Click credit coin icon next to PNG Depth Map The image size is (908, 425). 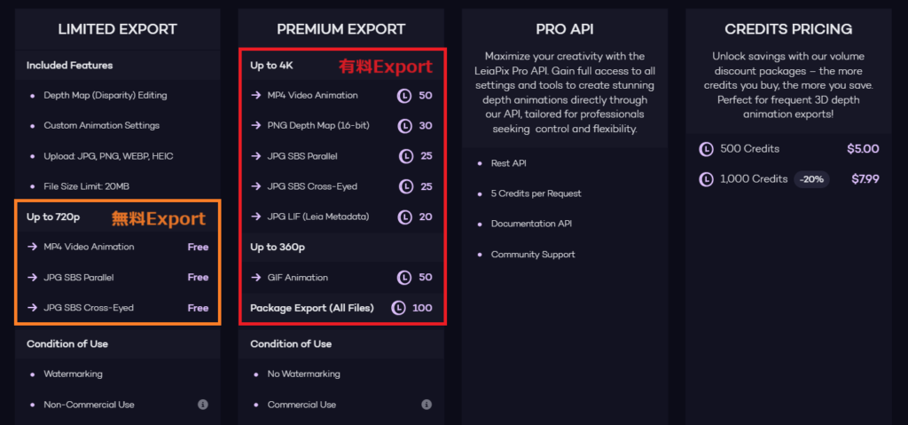404,126
